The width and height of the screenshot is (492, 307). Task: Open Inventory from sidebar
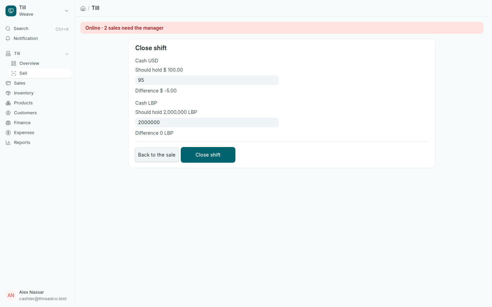click(x=37, y=93)
